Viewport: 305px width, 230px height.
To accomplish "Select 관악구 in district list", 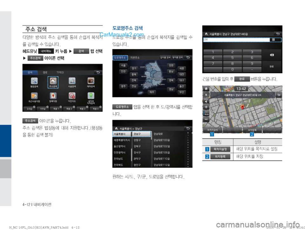I will click(x=142, y=159).
